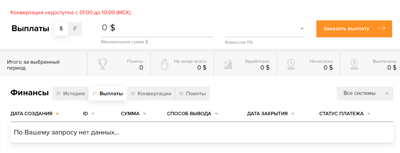Click the arrow icon on Заказать выплату

381,28
